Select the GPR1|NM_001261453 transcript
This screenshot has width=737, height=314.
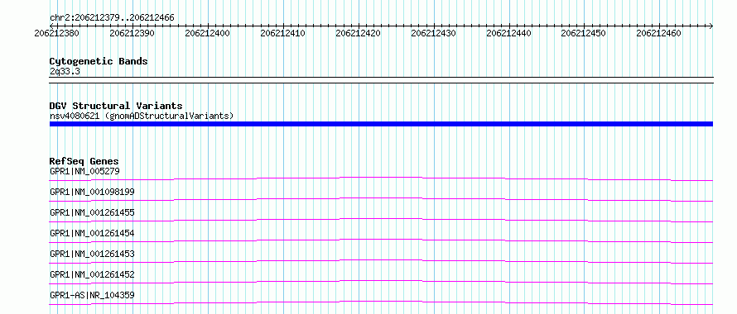[x=92, y=254]
